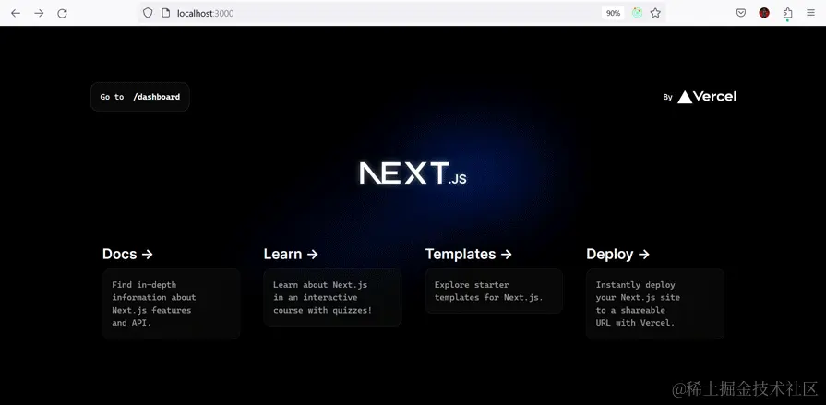Open the Templates → heading link

coord(468,254)
